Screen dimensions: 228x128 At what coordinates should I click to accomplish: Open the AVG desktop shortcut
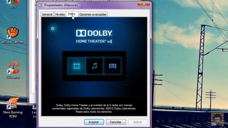pyautogui.click(x=13, y=4)
